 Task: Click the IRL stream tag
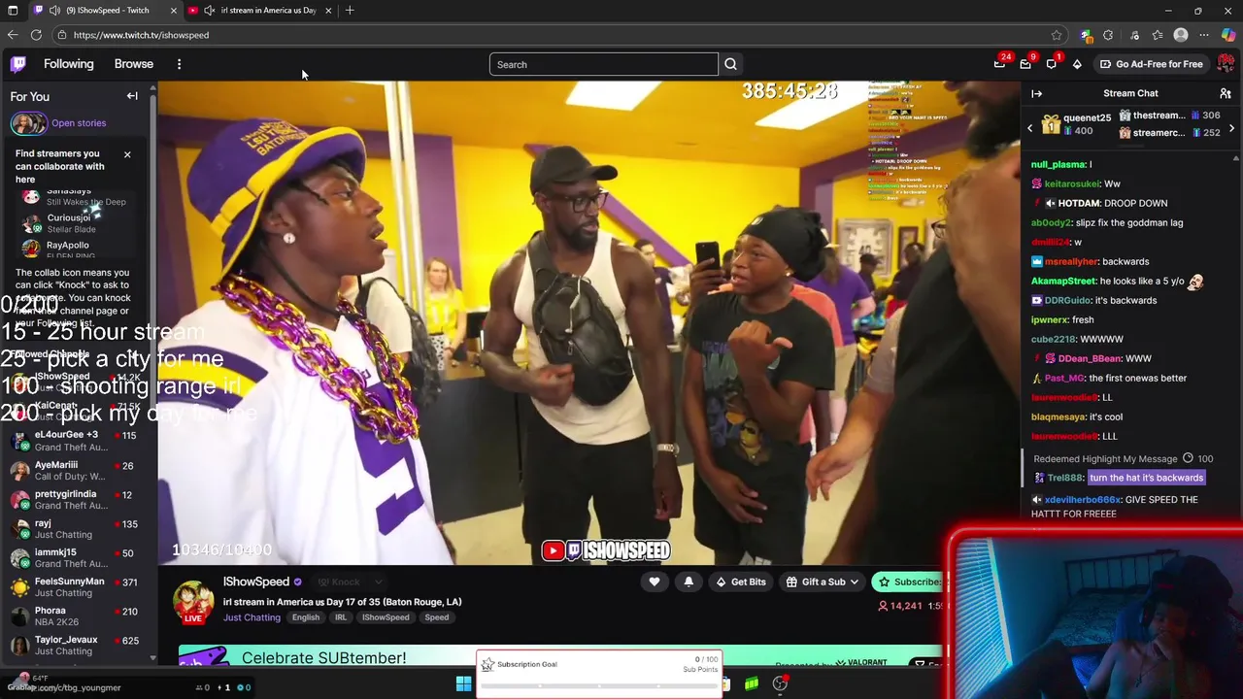341,617
